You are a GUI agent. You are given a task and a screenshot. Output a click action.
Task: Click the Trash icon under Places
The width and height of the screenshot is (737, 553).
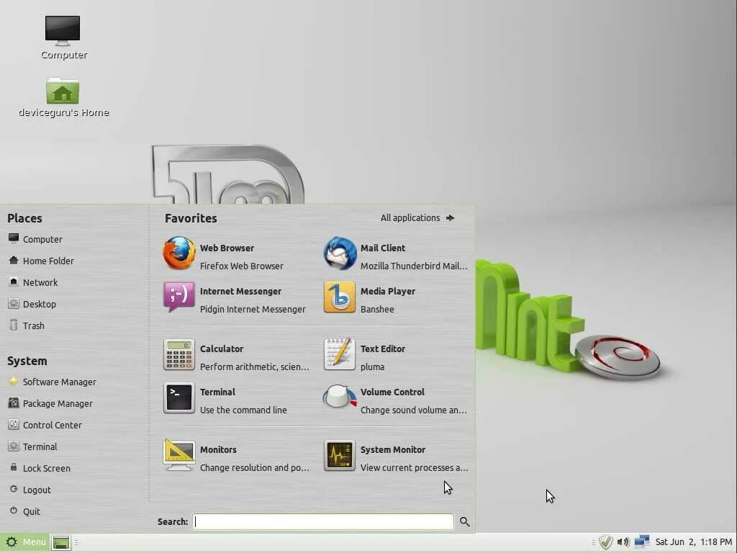coord(14,325)
